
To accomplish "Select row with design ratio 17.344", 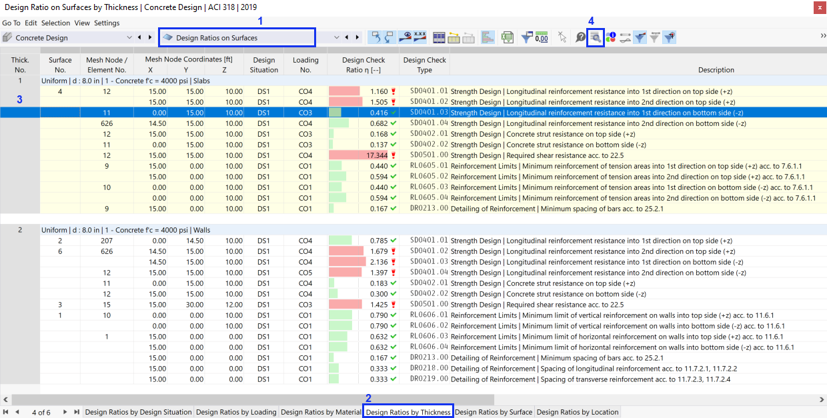I will click(x=414, y=155).
